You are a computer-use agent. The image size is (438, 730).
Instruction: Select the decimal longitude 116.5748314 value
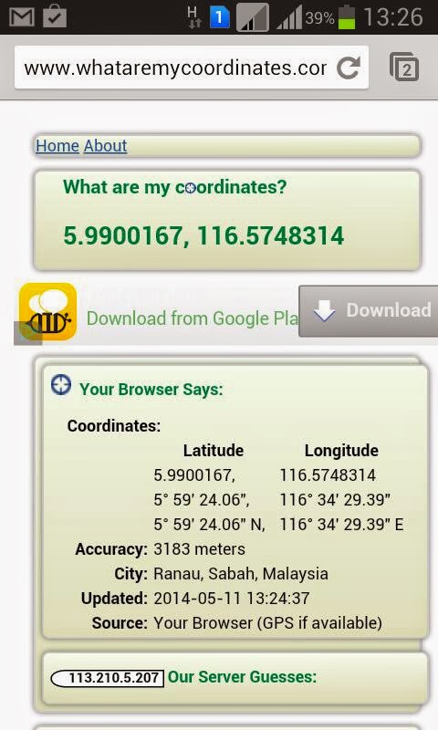click(328, 475)
